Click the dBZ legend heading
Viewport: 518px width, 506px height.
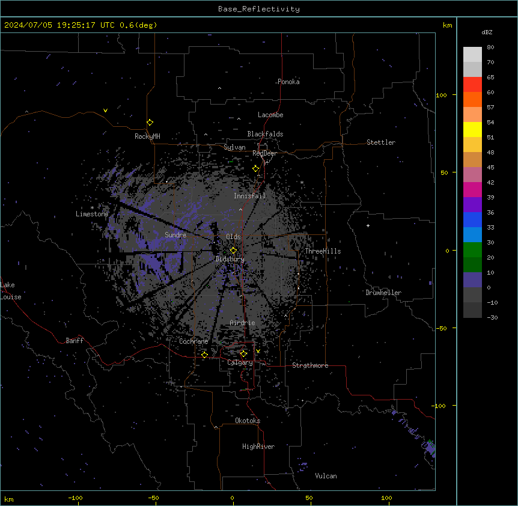coord(487,32)
